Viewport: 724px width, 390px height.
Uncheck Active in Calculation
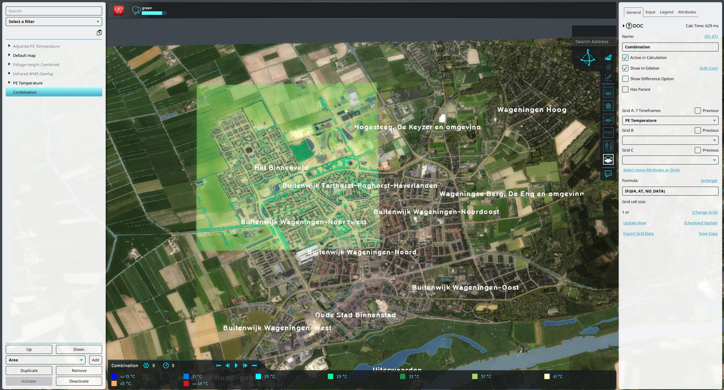[625, 58]
